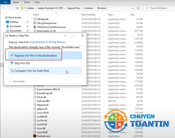The image size is (175, 138).
Task: Open Desktop in the navigation pane
Action: (14, 22)
